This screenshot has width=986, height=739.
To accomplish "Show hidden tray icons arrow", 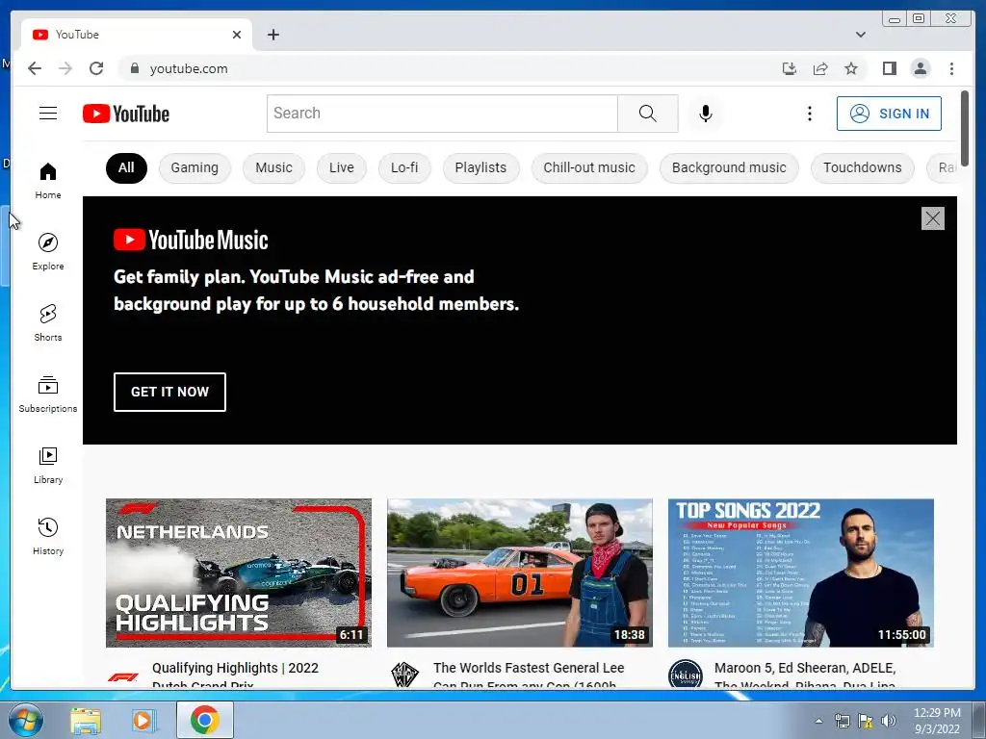I will tap(818, 721).
